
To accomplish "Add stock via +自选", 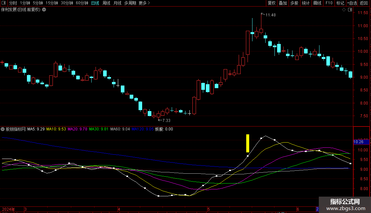I will 352,3.
